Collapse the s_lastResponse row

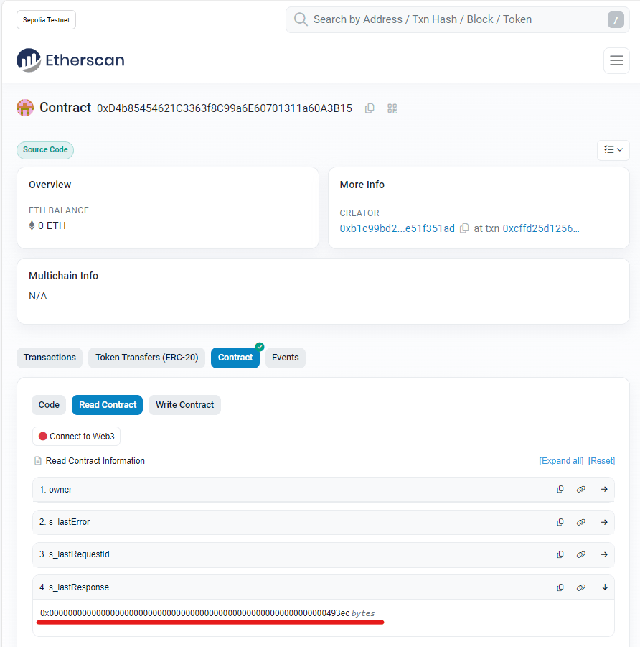(605, 587)
